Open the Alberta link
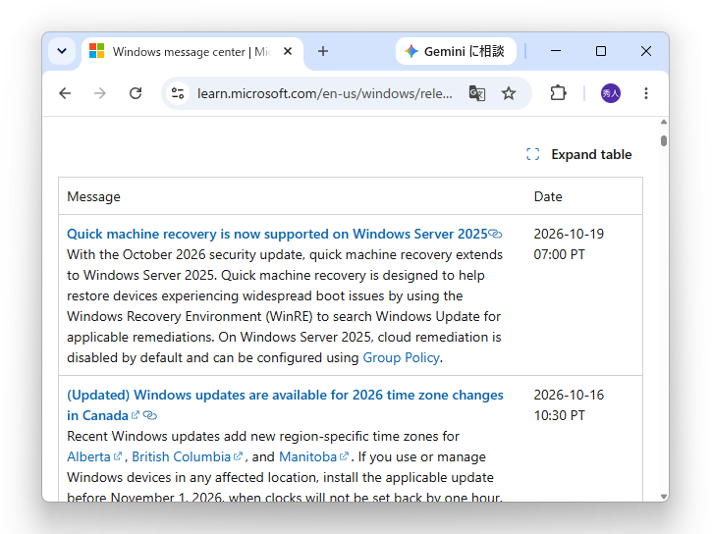Image resolution: width=712 pixels, height=534 pixels. click(x=94, y=456)
